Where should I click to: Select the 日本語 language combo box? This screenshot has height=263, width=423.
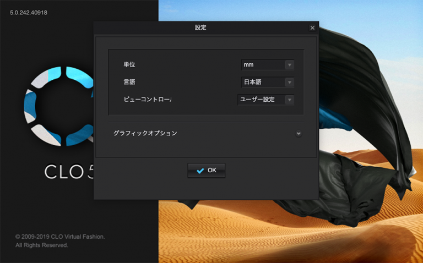pyautogui.click(x=263, y=83)
